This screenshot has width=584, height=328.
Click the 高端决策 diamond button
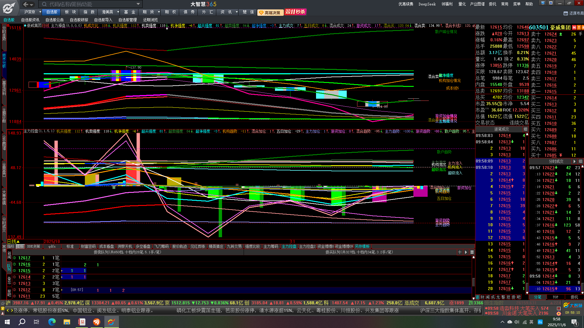pos(270,12)
